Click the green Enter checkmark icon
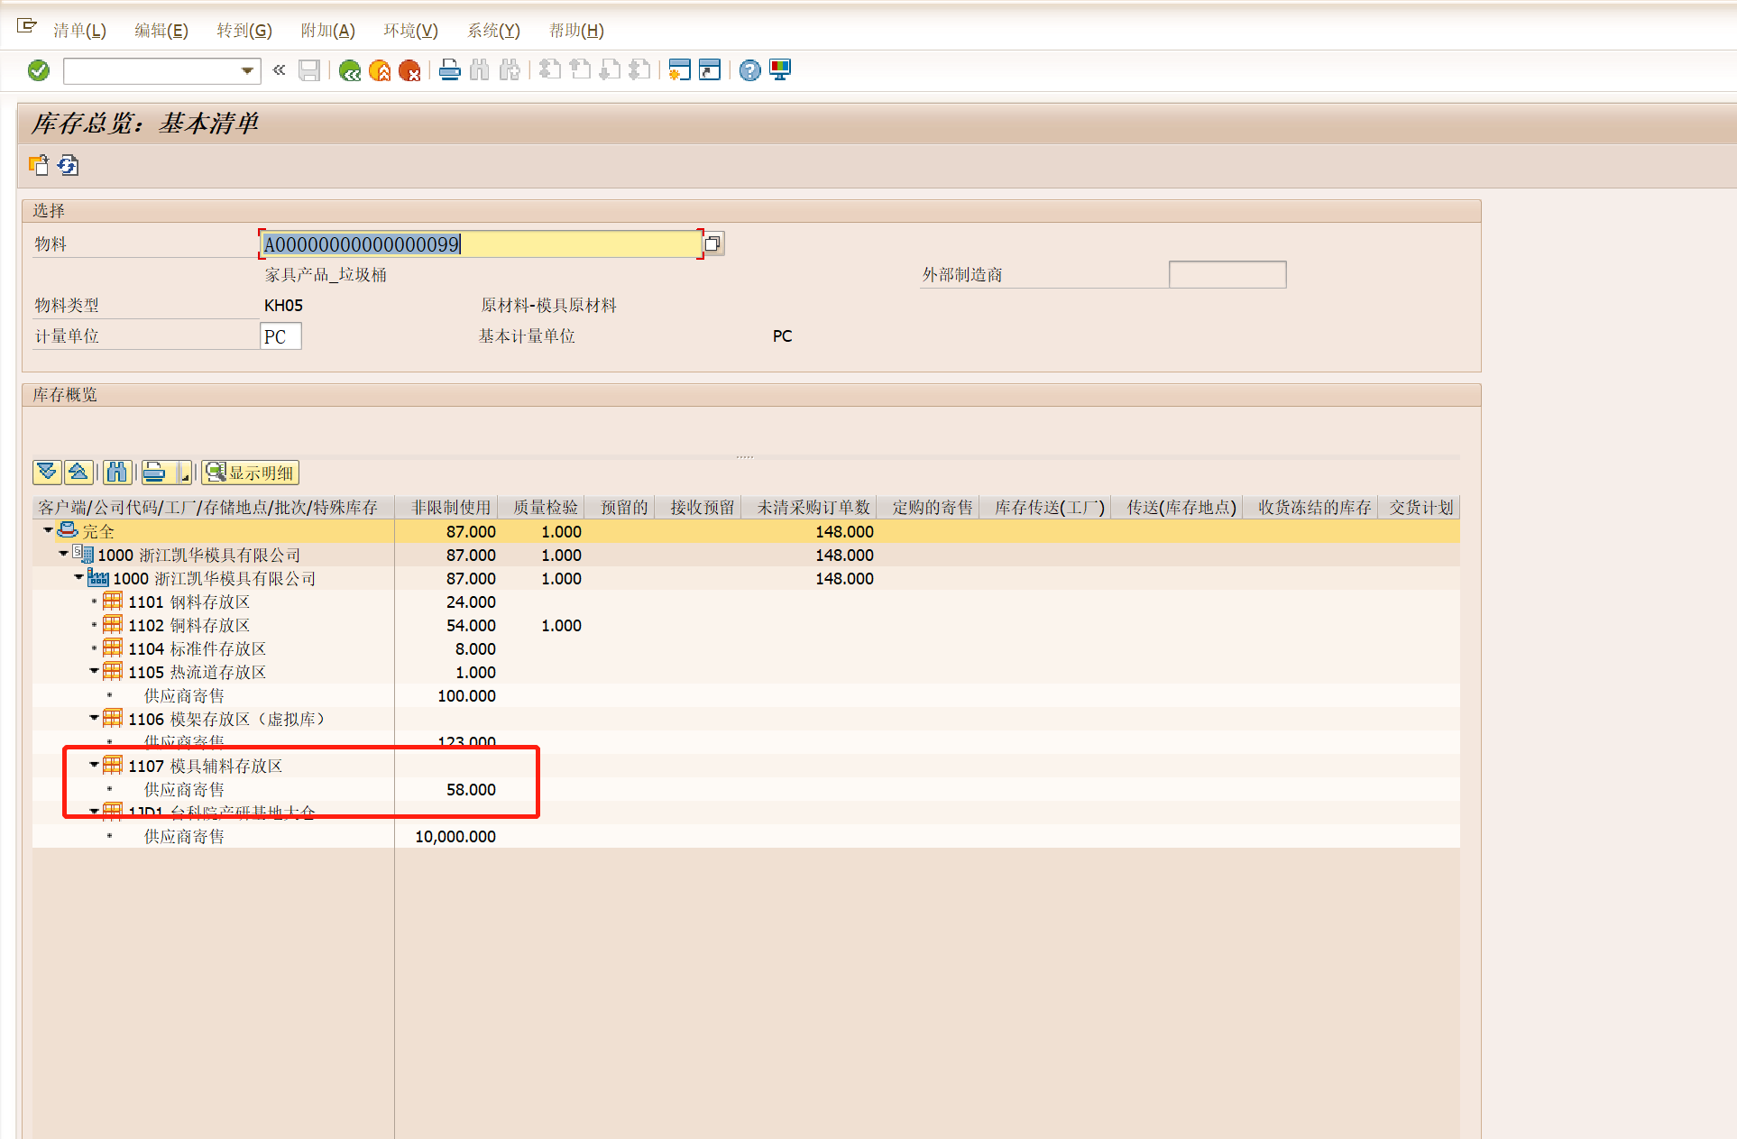 (39, 70)
